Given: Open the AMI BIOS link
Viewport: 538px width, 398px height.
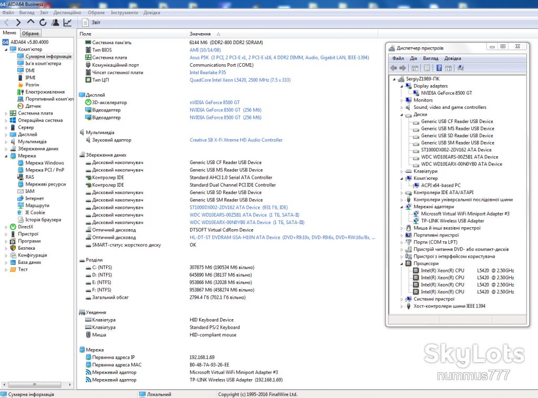Looking at the screenshot, I should (205, 50).
